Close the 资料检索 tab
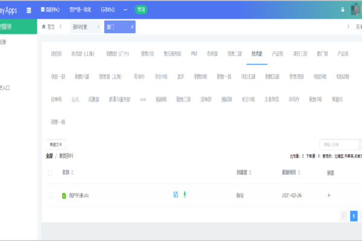The image size is (362, 241). tap(98, 27)
